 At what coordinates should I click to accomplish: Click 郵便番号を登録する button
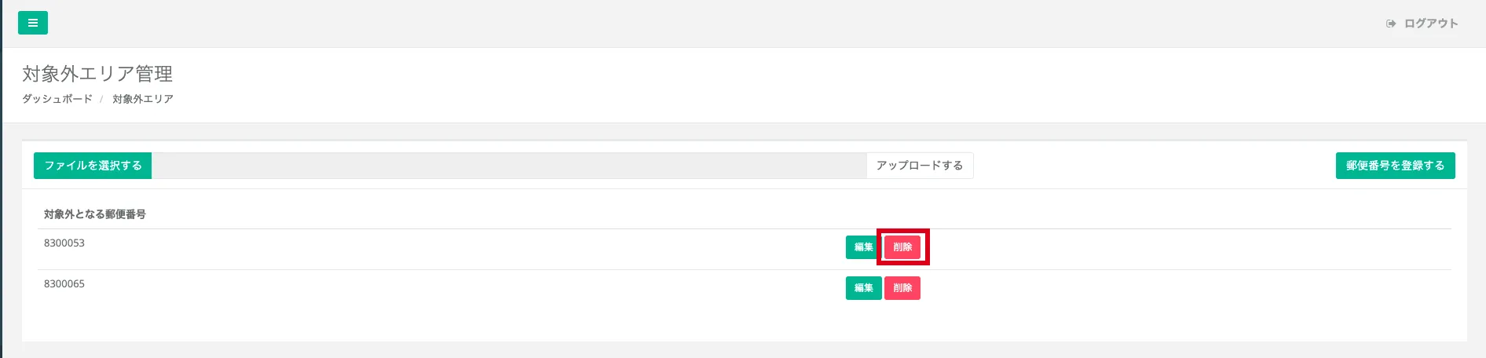(x=1395, y=166)
